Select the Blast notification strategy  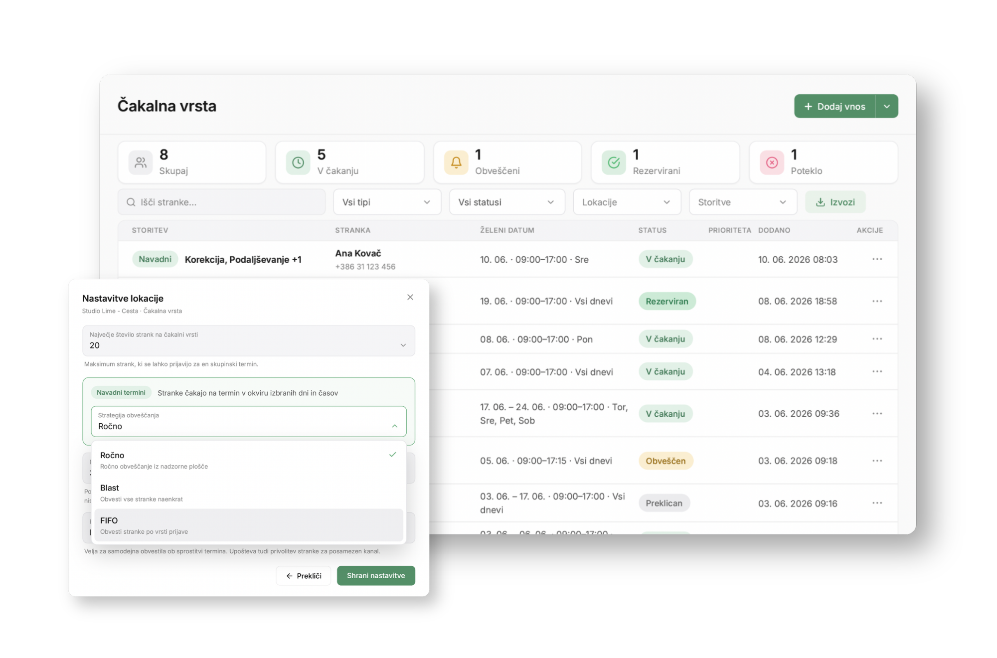point(248,493)
